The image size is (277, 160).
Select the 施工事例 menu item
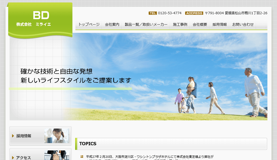click(x=180, y=25)
